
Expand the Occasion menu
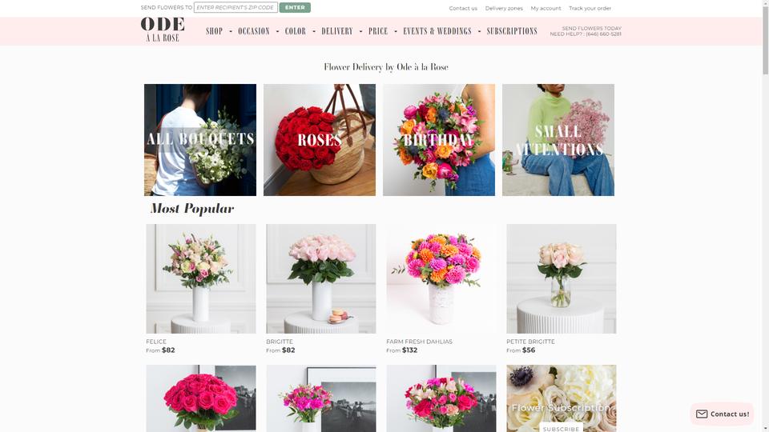pos(254,31)
